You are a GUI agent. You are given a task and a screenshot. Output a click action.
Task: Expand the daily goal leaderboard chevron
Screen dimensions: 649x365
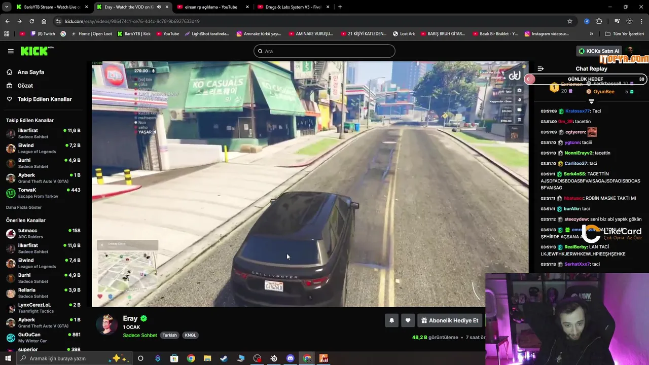click(591, 101)
